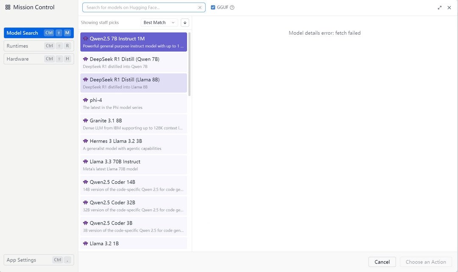This screenshot has width=458, height=272.
Task: Click 'Meta's latest Llama 70B model' description
Action: pyautogui.click(x=110, y=169)
